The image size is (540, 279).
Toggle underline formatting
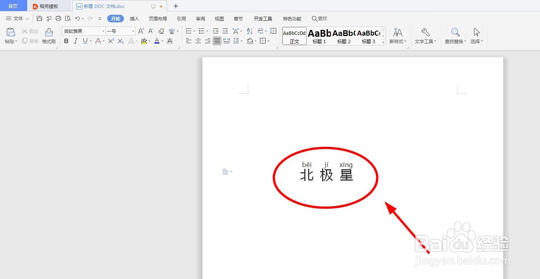pyautogui.click(x=85, y=41)
